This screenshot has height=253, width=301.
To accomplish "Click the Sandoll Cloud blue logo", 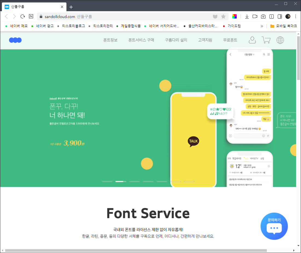I will pos(15,40).
